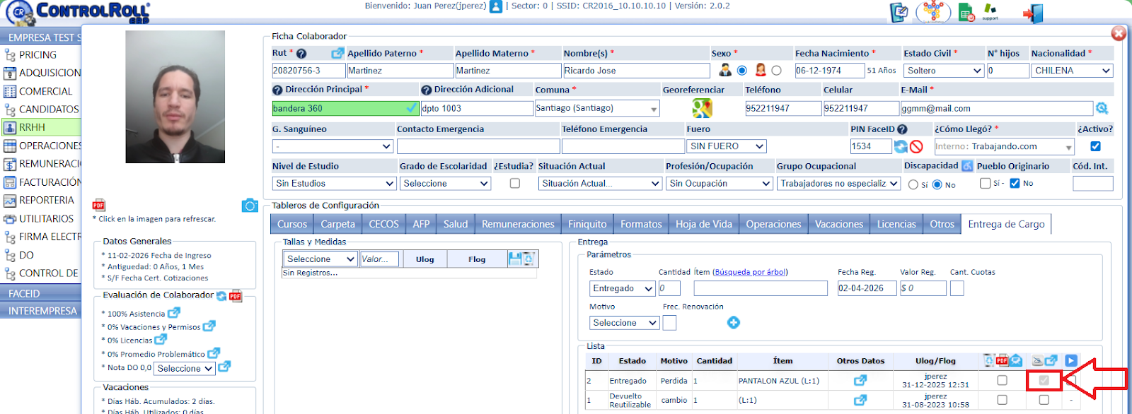
Task: Toggle the ¿Activo? checkbox
Action: pos(1095,146)
